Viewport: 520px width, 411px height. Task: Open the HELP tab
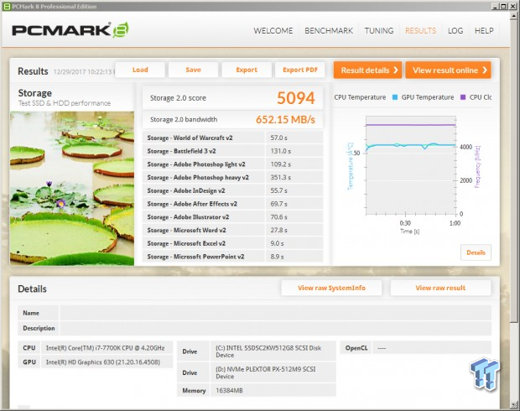484,31
